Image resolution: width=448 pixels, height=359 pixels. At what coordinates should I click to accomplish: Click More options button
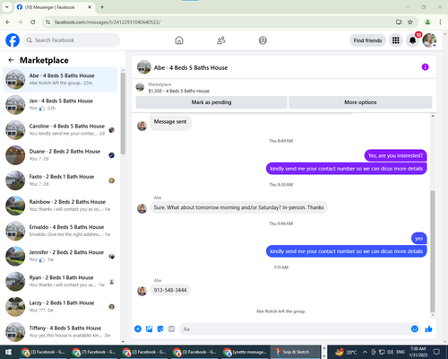(360, 102)
